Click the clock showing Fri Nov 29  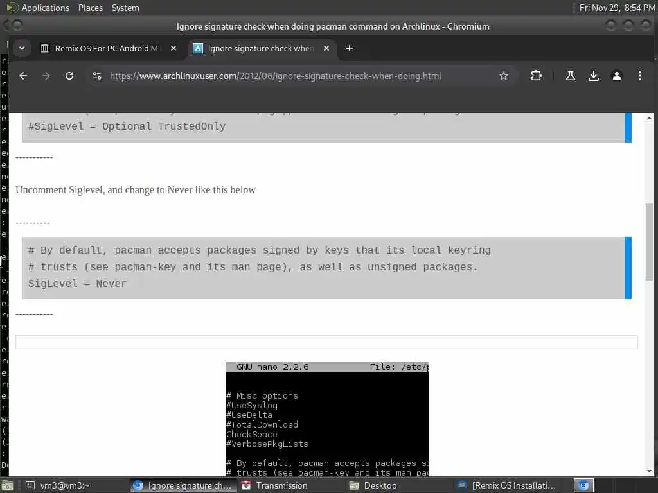click(617, 8)
